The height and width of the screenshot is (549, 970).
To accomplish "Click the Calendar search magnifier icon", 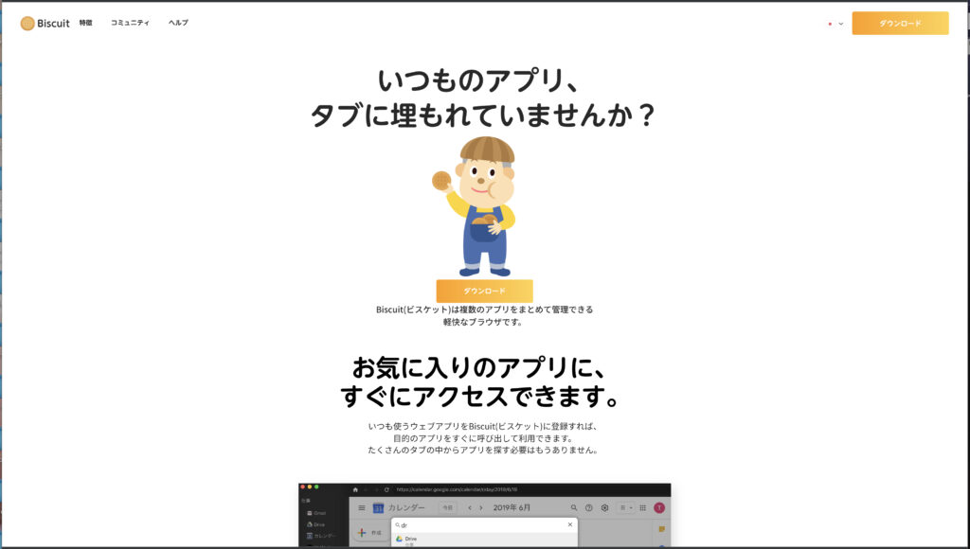I will point(573,508).
